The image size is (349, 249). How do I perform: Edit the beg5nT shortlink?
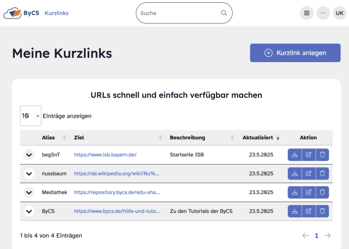(x=308, y=155)
